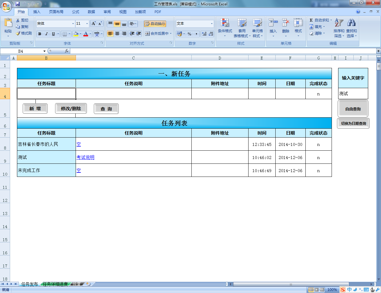
Task: Click the Percent Style icon
Action: tap(190, 34)
